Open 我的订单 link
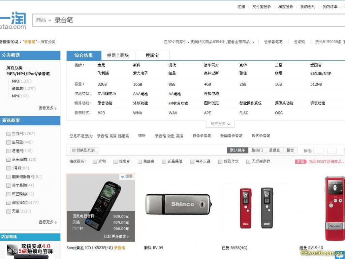345x259 pixels. [330, 7]
